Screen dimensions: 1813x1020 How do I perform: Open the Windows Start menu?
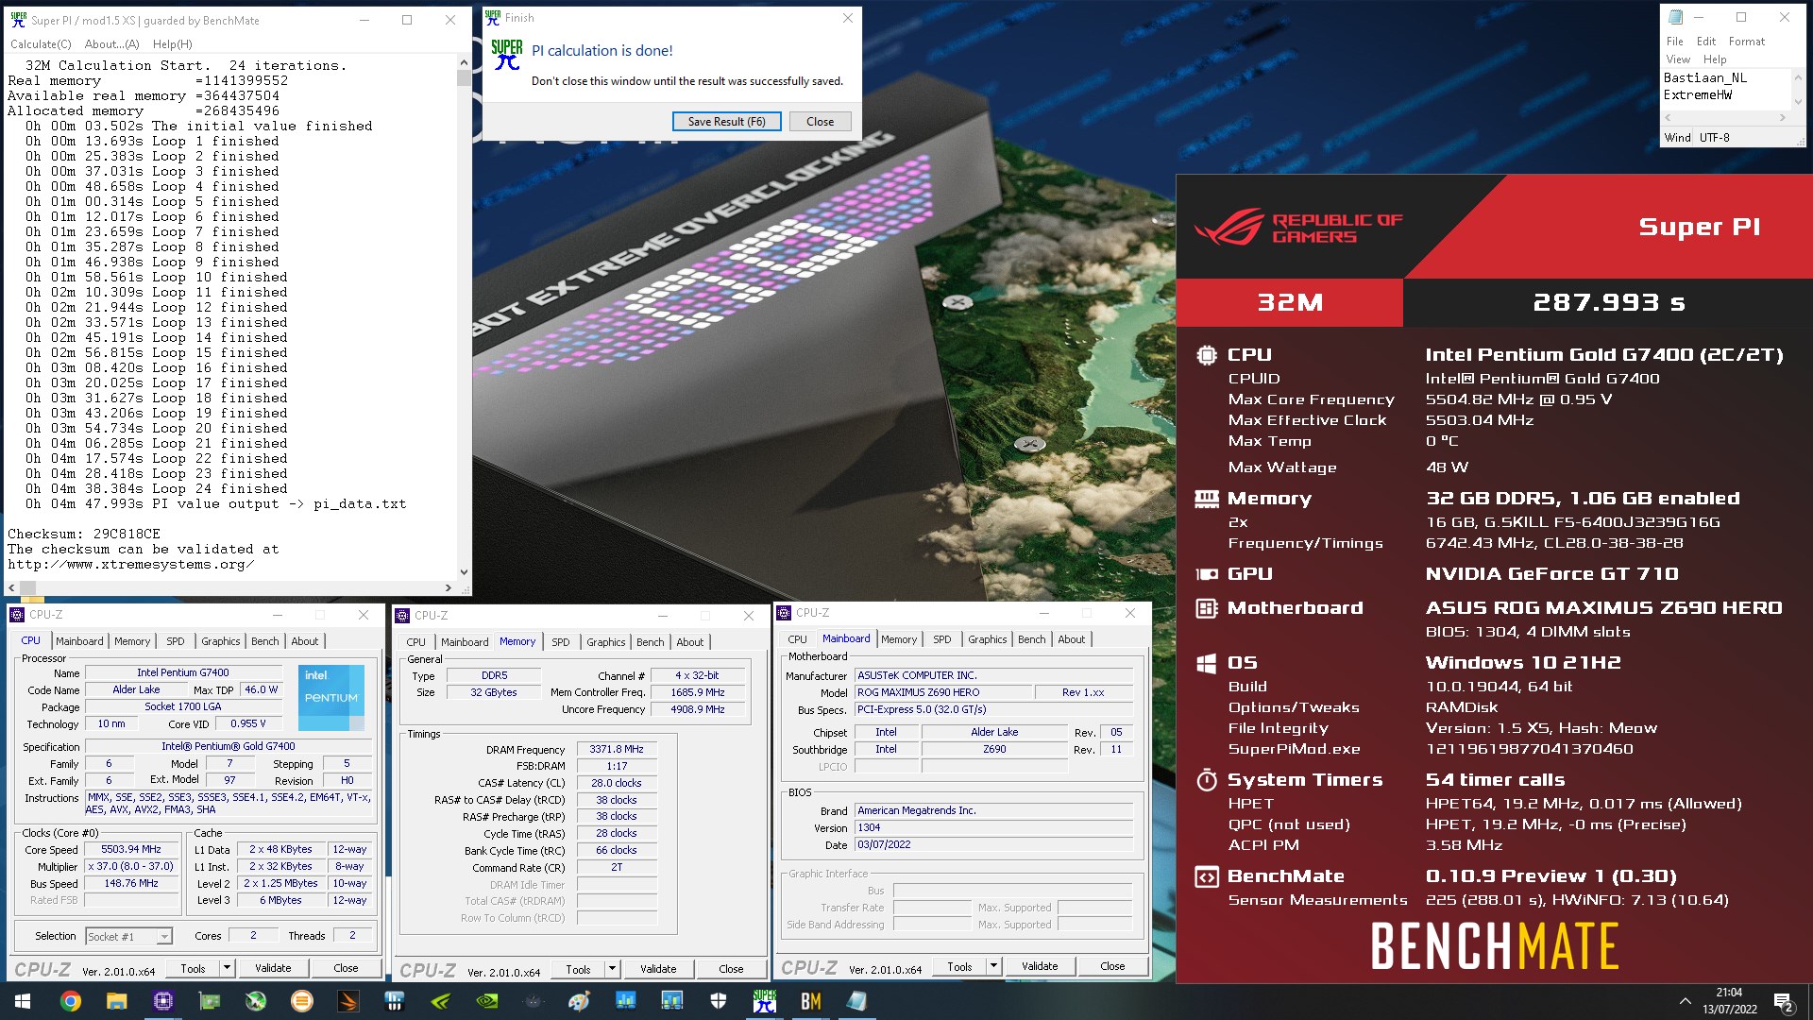pyautogui.click(x=23, y=1001)
